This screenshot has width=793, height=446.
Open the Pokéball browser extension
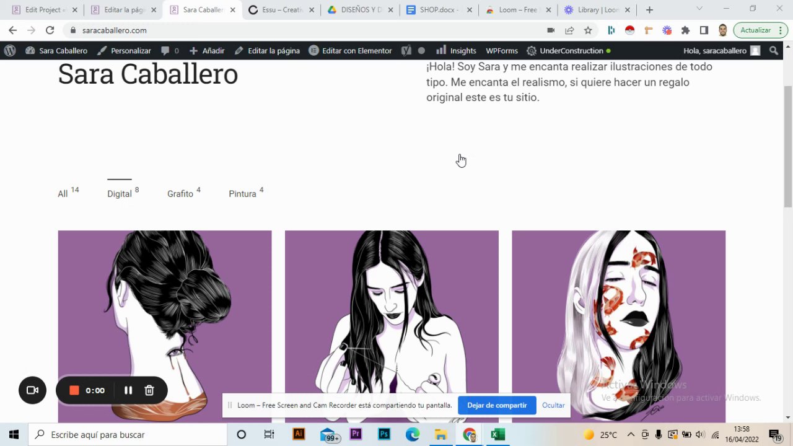629,30
